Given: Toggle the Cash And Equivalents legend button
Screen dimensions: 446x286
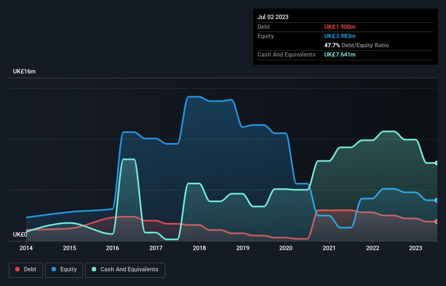Looking at the screenshot, I should pos(125,270).
